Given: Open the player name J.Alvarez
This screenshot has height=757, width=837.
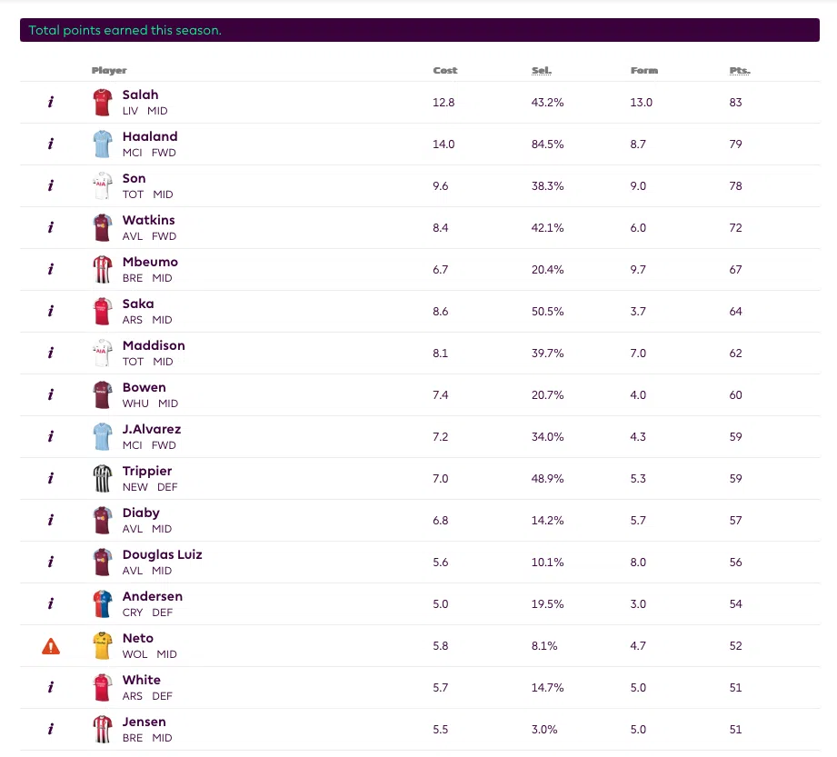Looking at the screenshot, I should [x=152, y=429].
